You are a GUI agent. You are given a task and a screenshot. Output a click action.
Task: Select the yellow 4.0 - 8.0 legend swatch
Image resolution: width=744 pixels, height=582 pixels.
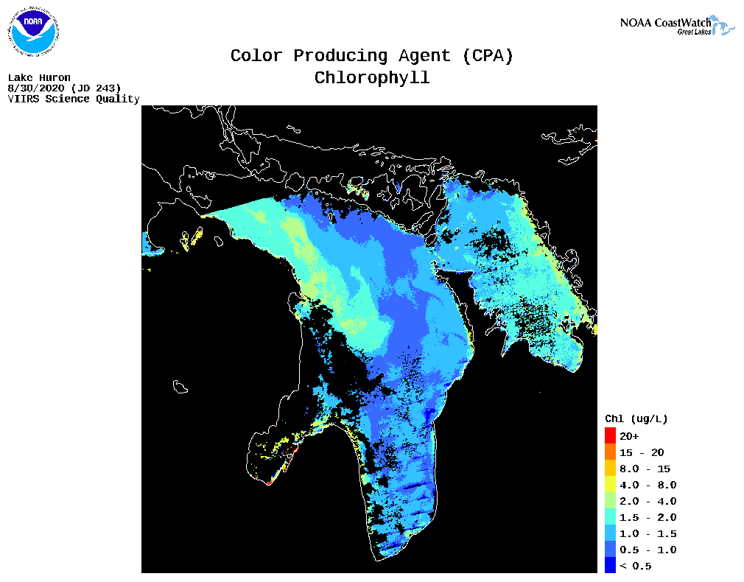click(610, 484)
